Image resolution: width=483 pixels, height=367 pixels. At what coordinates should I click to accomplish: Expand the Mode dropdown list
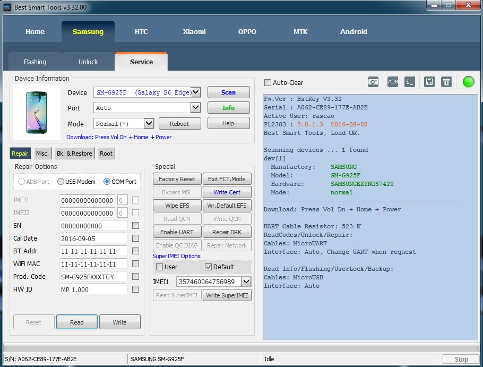(149, 124)
